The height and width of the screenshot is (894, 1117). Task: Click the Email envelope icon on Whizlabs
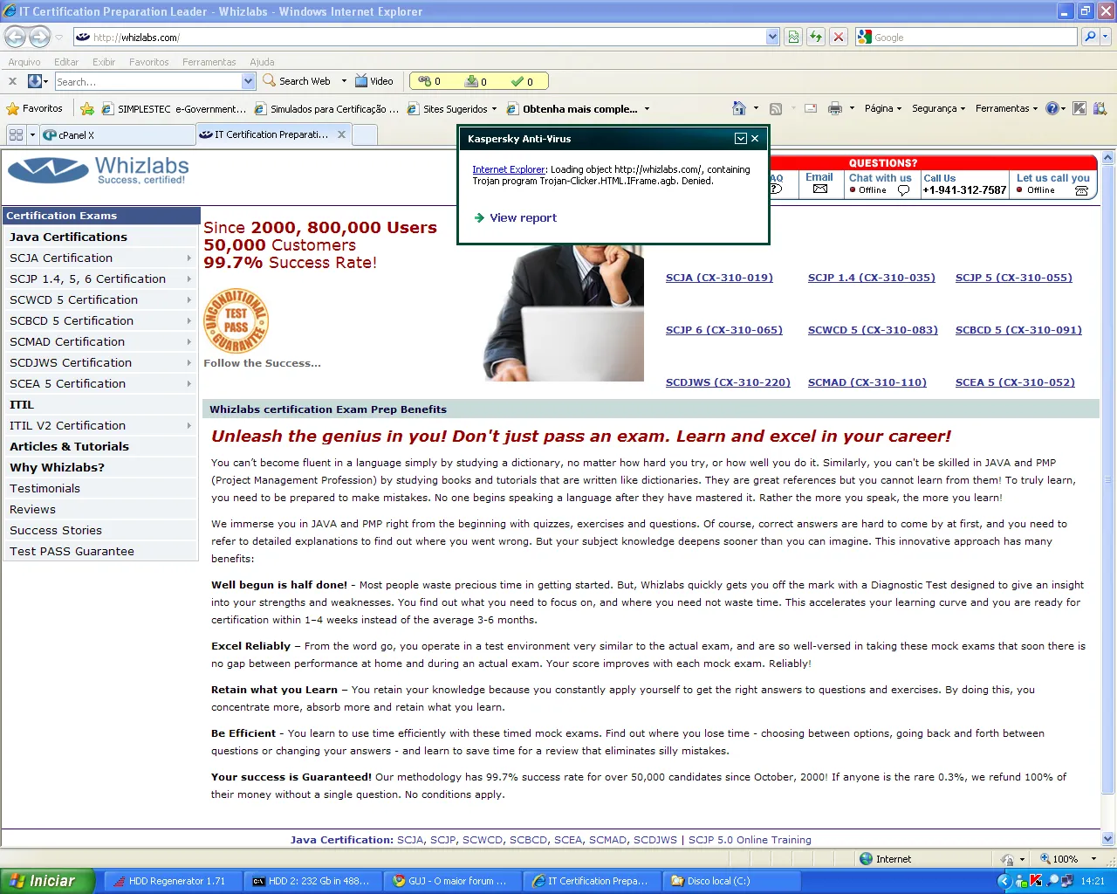pos(819,189)
